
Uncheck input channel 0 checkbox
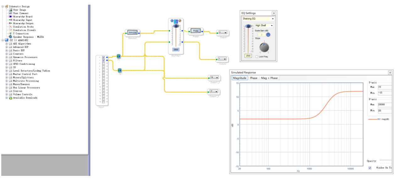(103, 57)
